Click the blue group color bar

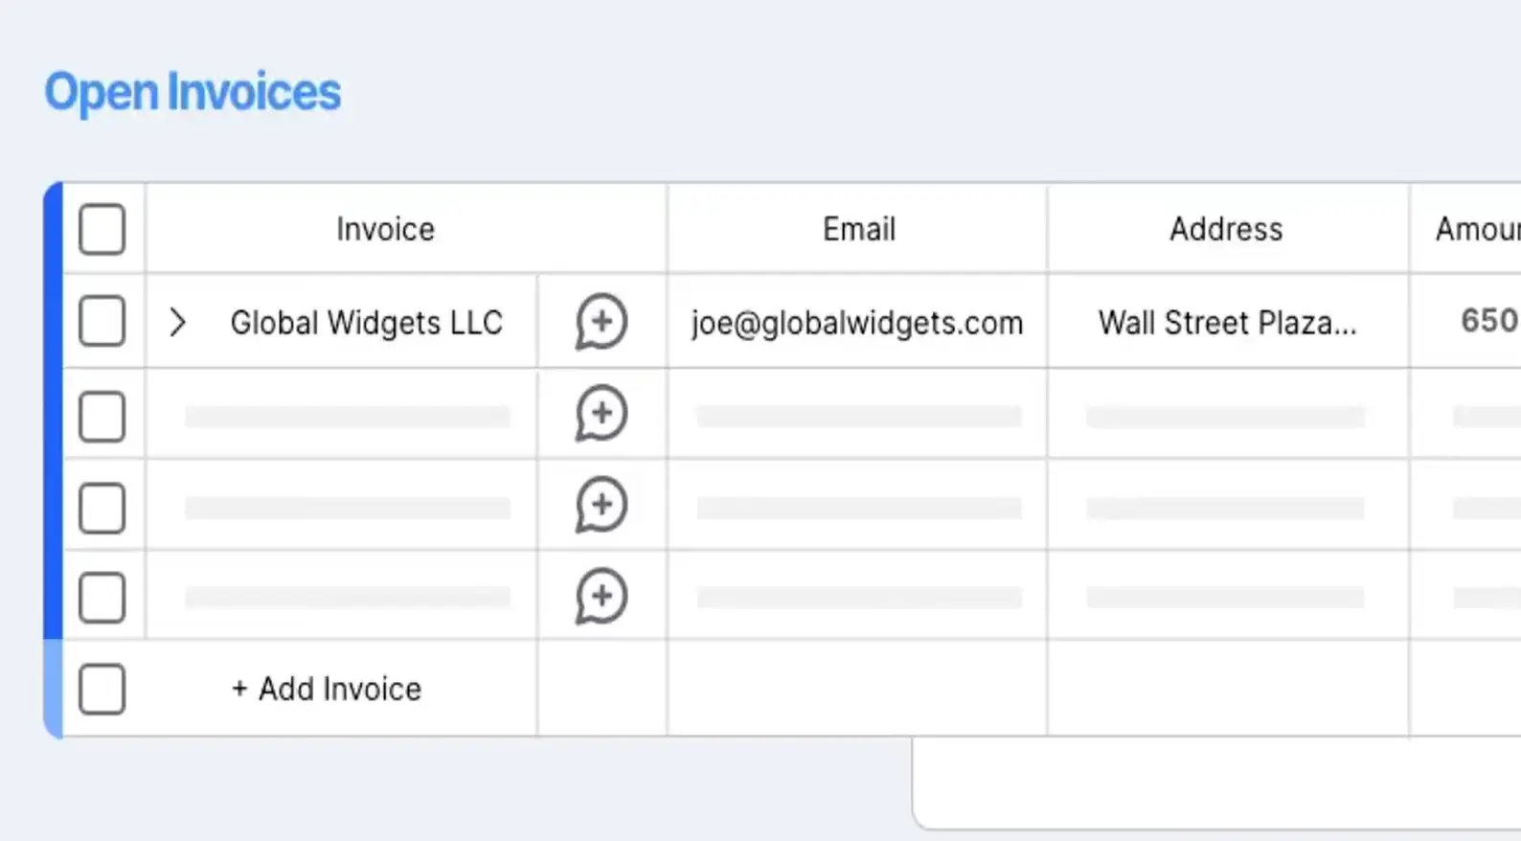click(x=54, y=460)
